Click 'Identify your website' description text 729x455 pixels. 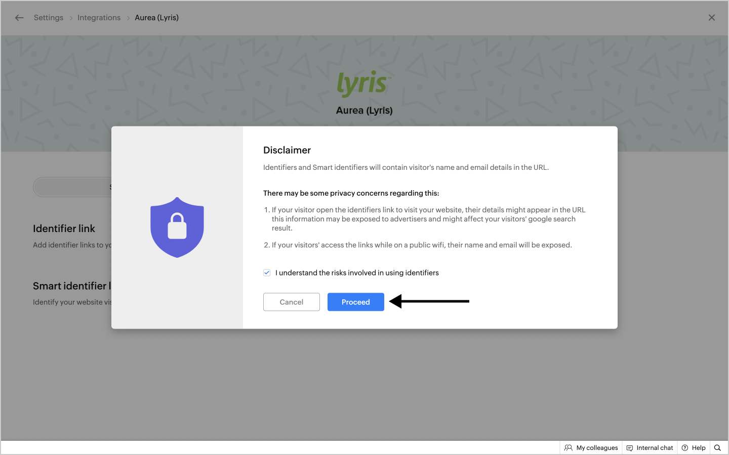pyautogui.click(x=72, y=302)
